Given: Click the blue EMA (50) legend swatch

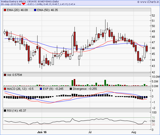Looking at the screenshot, I should tap(35, 10).
